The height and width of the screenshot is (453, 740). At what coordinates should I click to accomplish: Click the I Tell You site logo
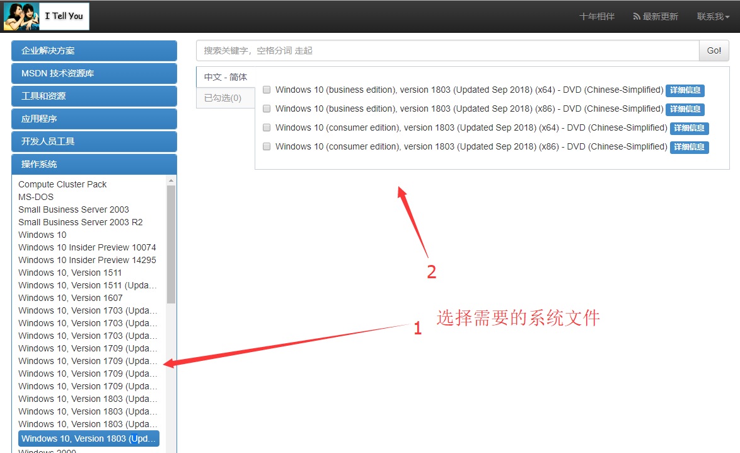coord(47,16)
